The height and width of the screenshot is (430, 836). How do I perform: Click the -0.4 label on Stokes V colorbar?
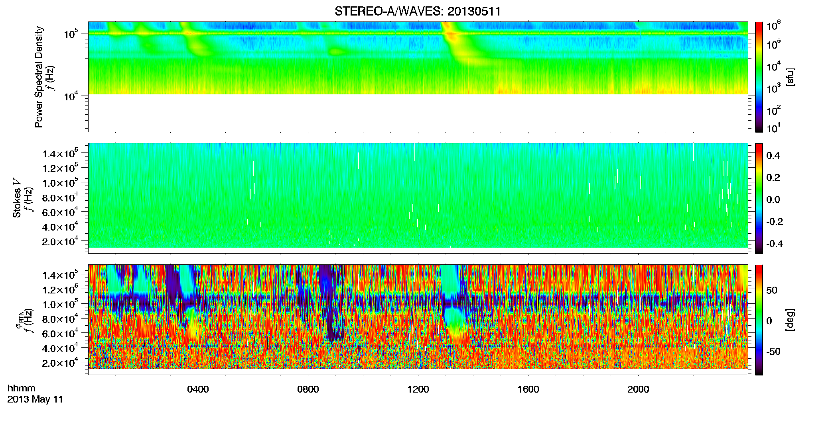[775, 244]
